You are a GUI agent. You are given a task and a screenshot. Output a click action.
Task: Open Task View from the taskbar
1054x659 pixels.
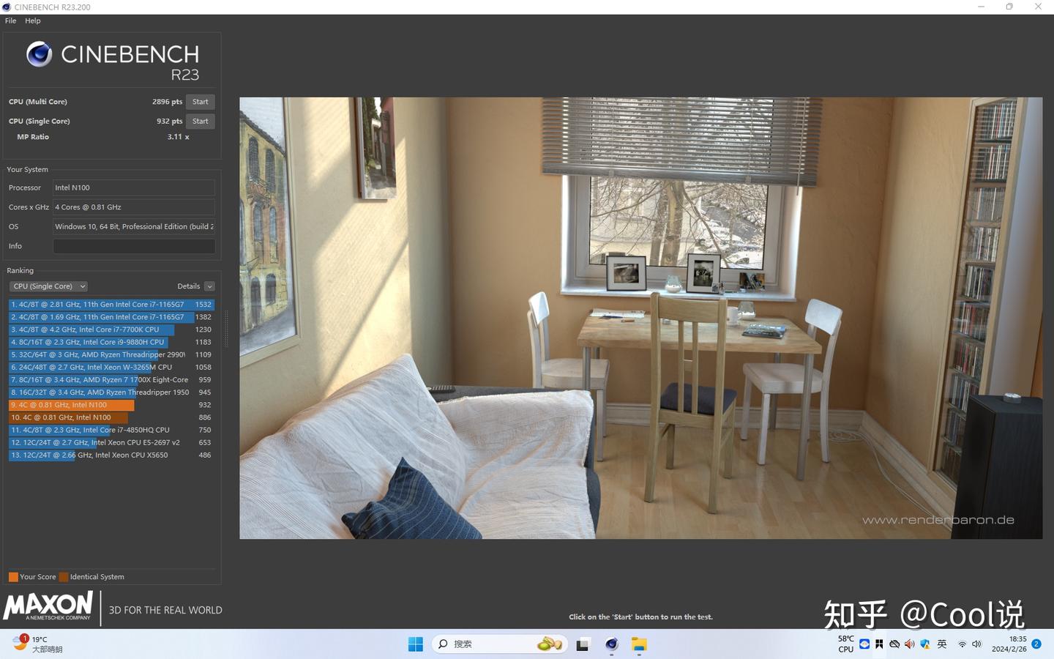pyautogui.click(x=583, y=644)
